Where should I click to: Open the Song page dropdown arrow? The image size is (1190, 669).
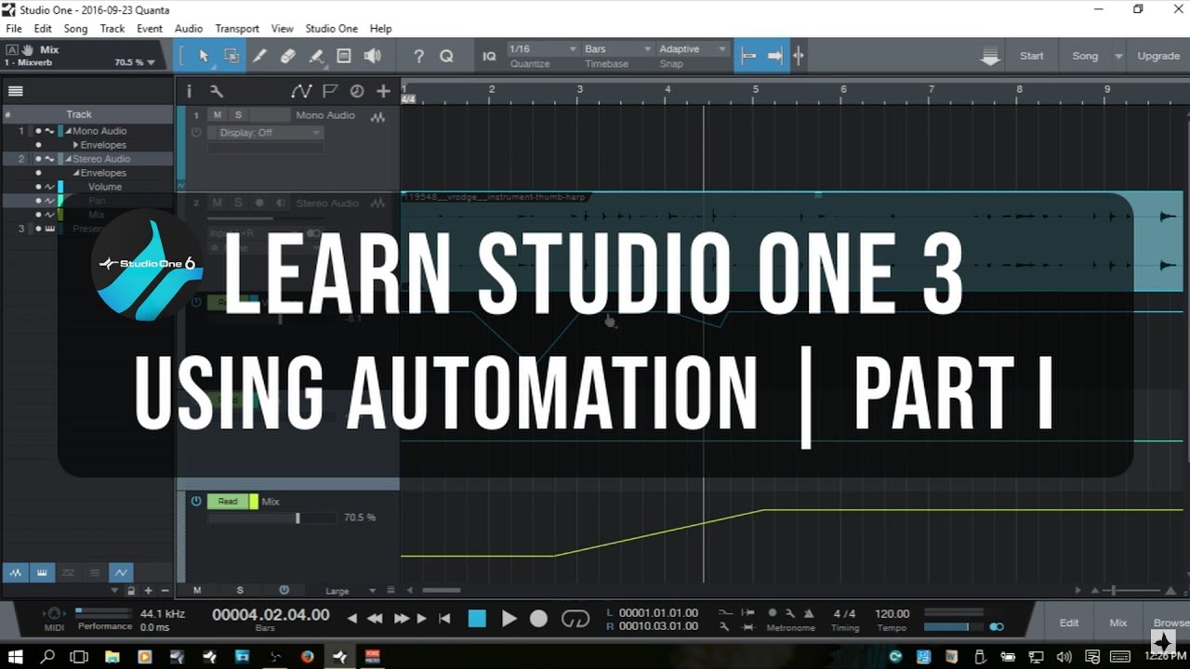1117,56
